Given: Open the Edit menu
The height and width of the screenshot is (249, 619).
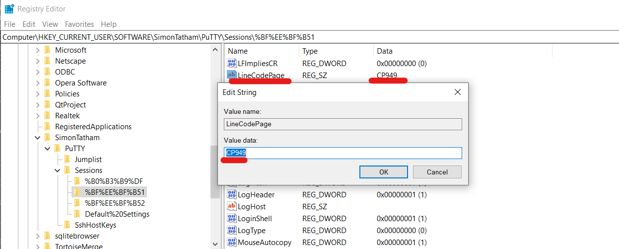Looking at the screenshot, I should coord(29,24).
